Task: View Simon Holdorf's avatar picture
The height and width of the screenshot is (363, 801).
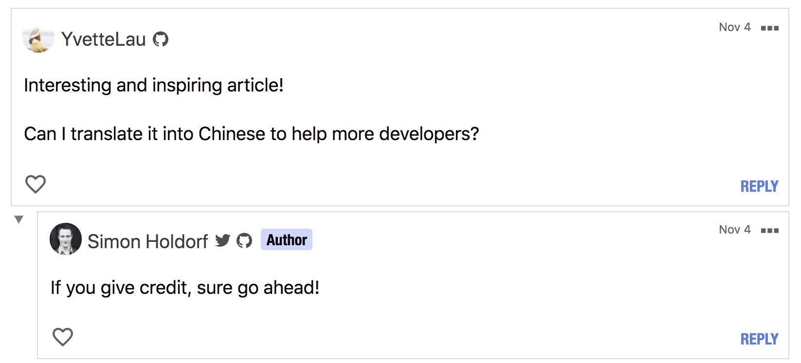Action: pos(66,239)
